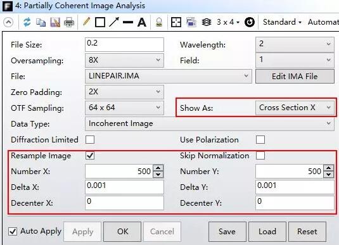339x245 pixels.
Task: Open the 3 x 4 layout menu
Action: pos(228,22)
